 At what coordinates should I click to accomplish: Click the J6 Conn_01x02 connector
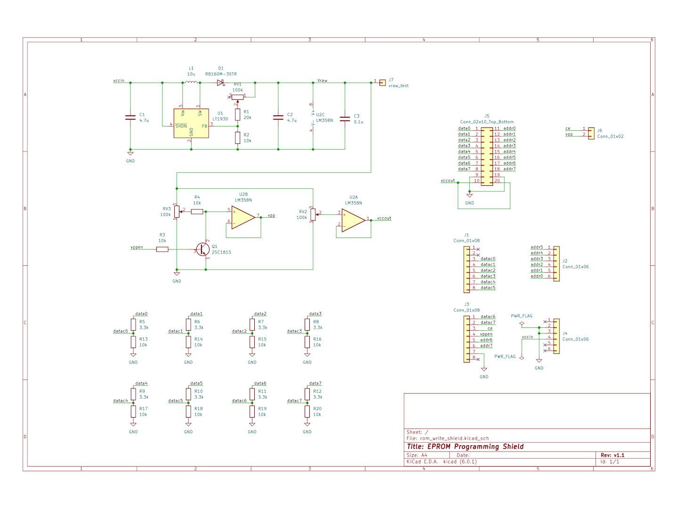(591, 132)
